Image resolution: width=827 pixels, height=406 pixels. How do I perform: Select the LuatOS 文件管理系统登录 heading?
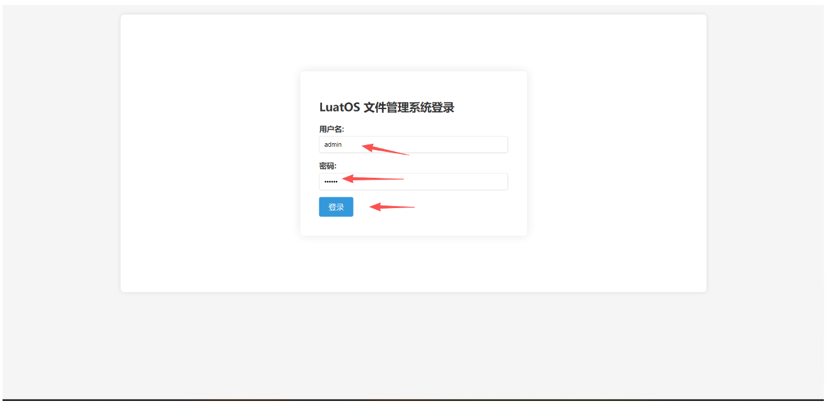386,107
